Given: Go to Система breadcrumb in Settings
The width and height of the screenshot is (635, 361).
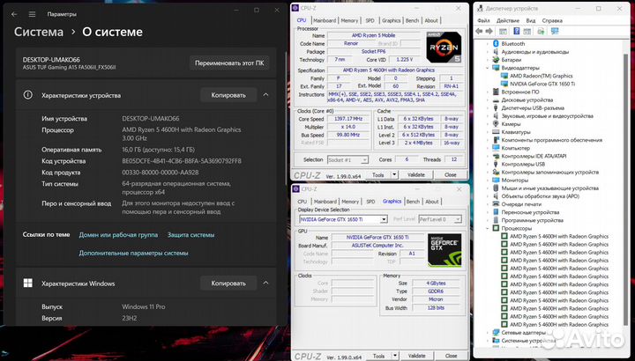Looking at the screenshot, I should pyautogui.click(x=39, y=32).
